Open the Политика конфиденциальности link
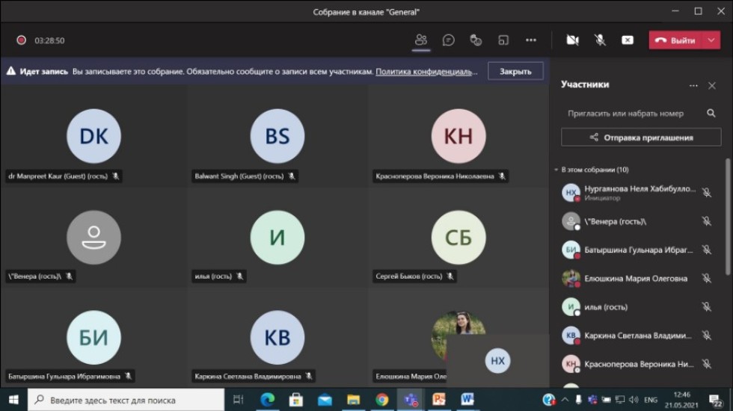 pos(426,72)
